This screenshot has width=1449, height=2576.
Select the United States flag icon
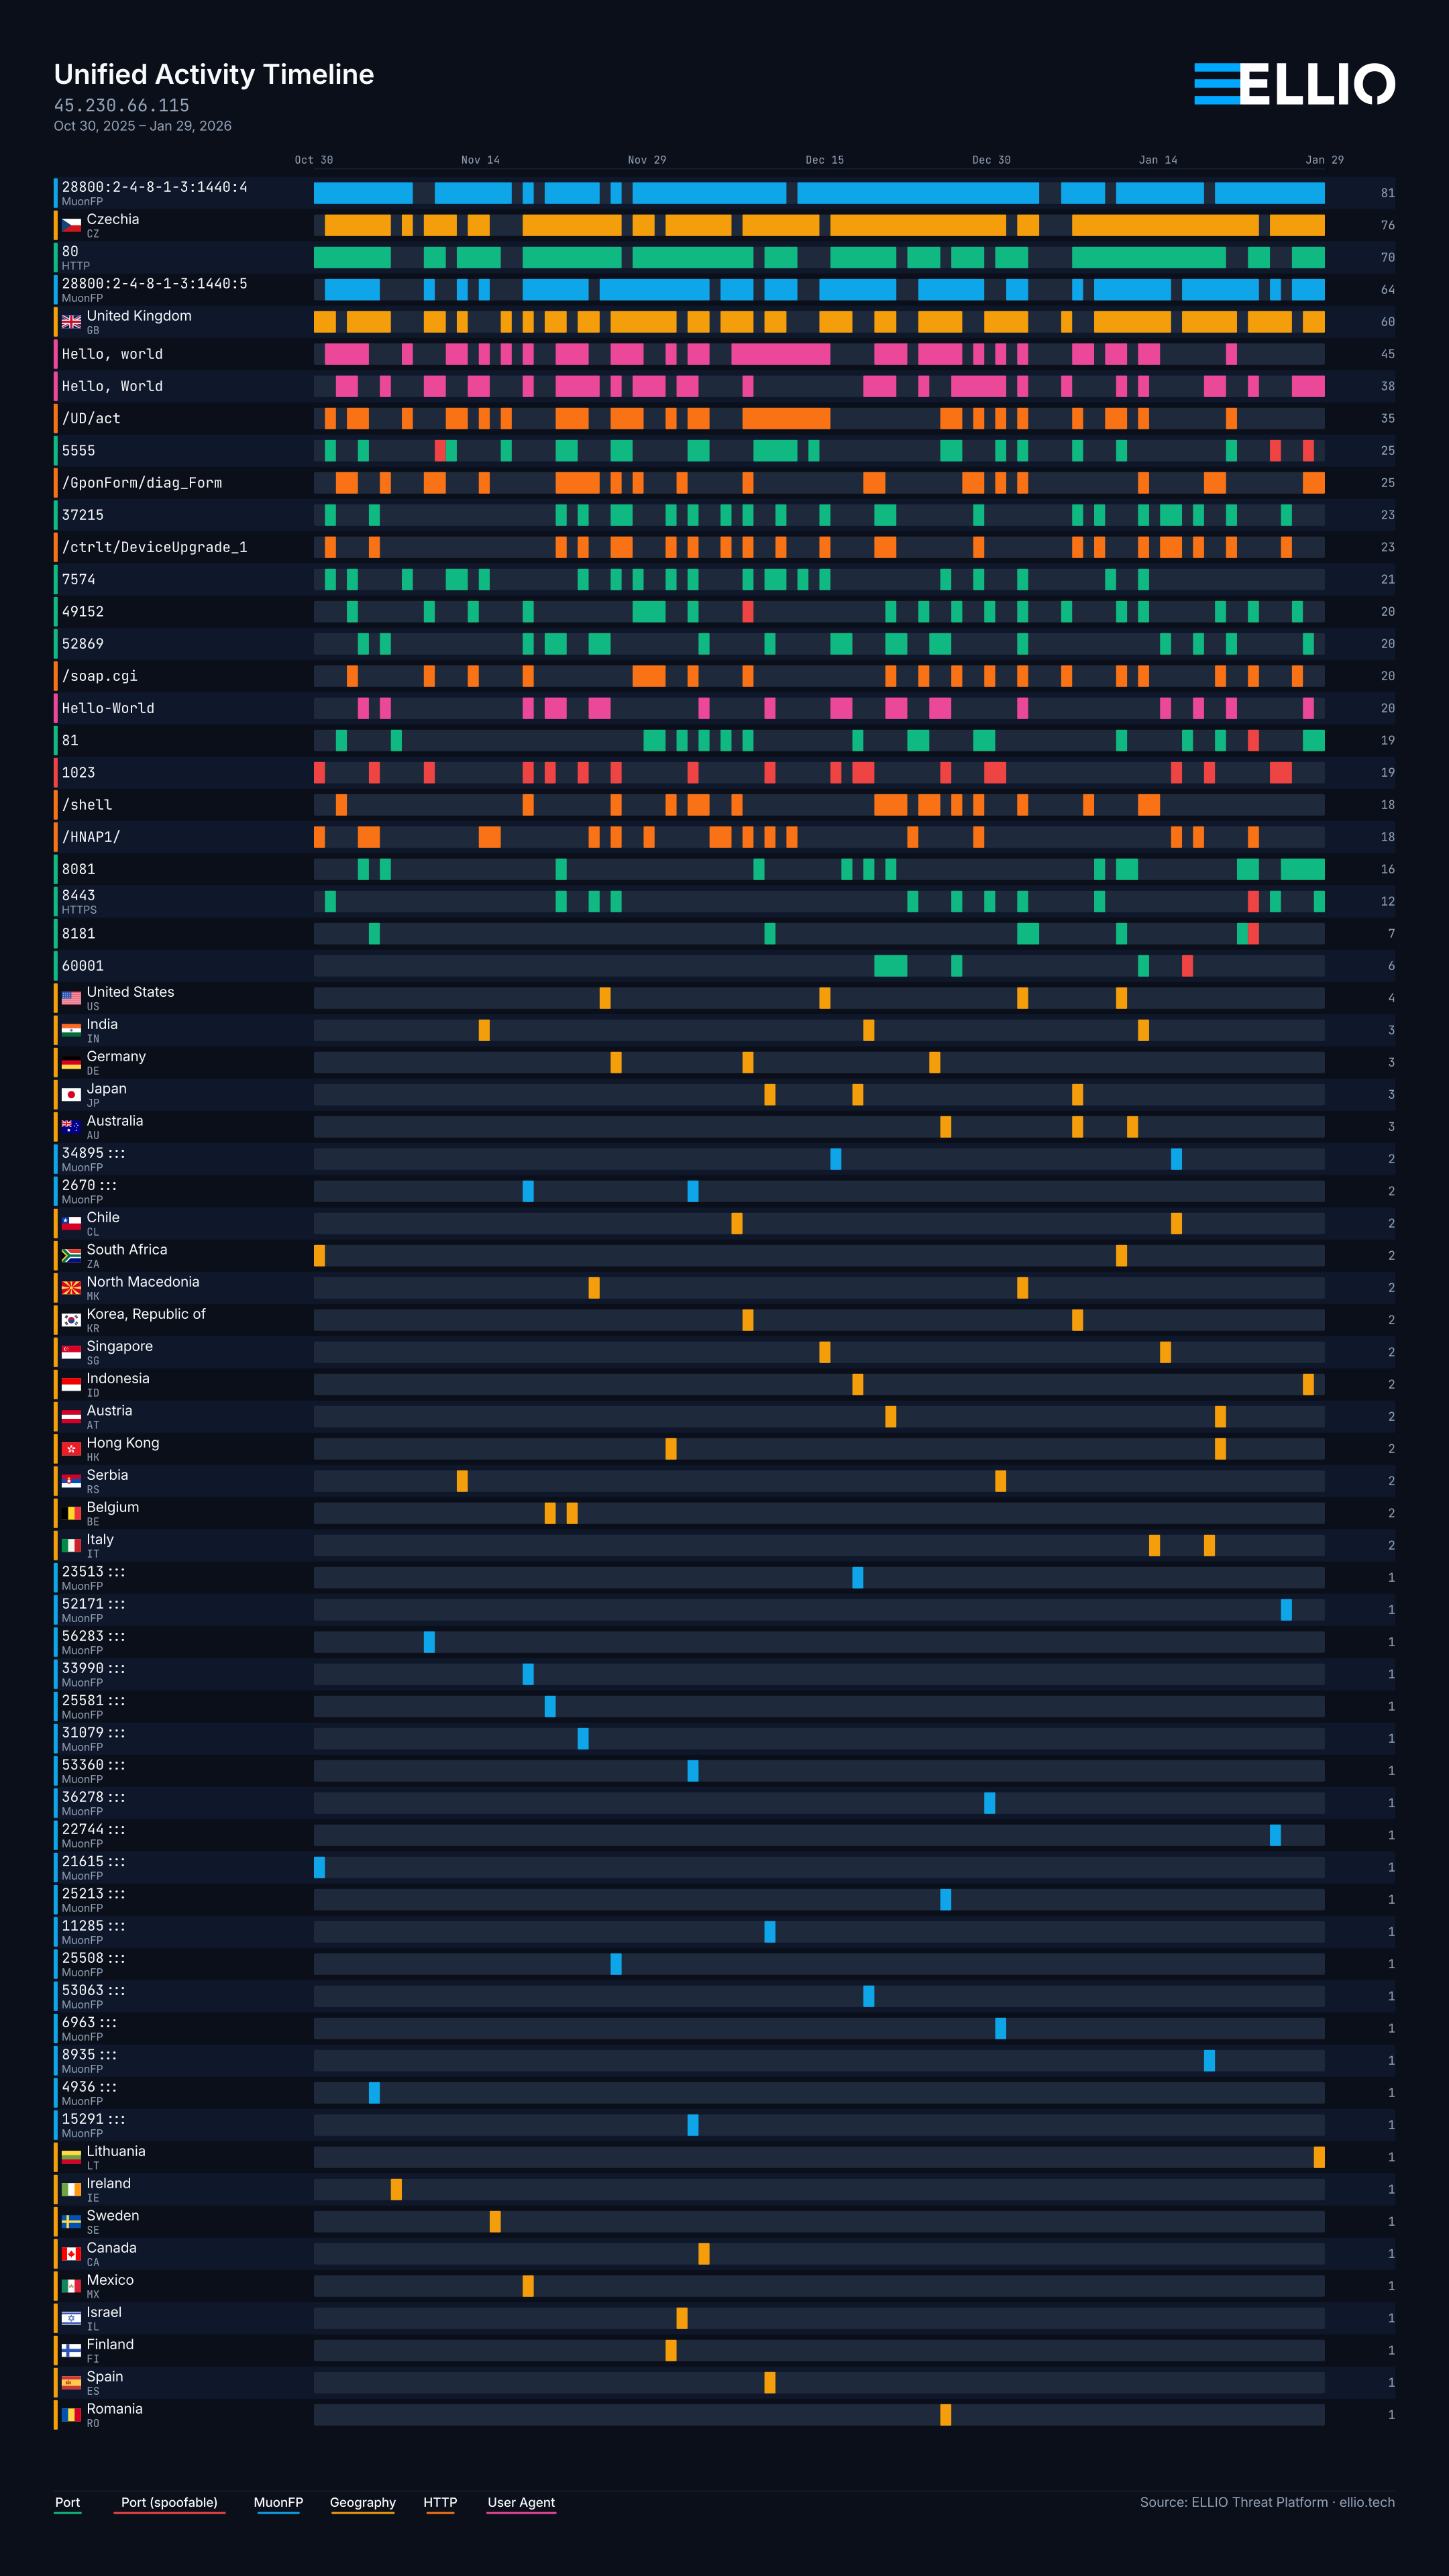click(72, 999)
